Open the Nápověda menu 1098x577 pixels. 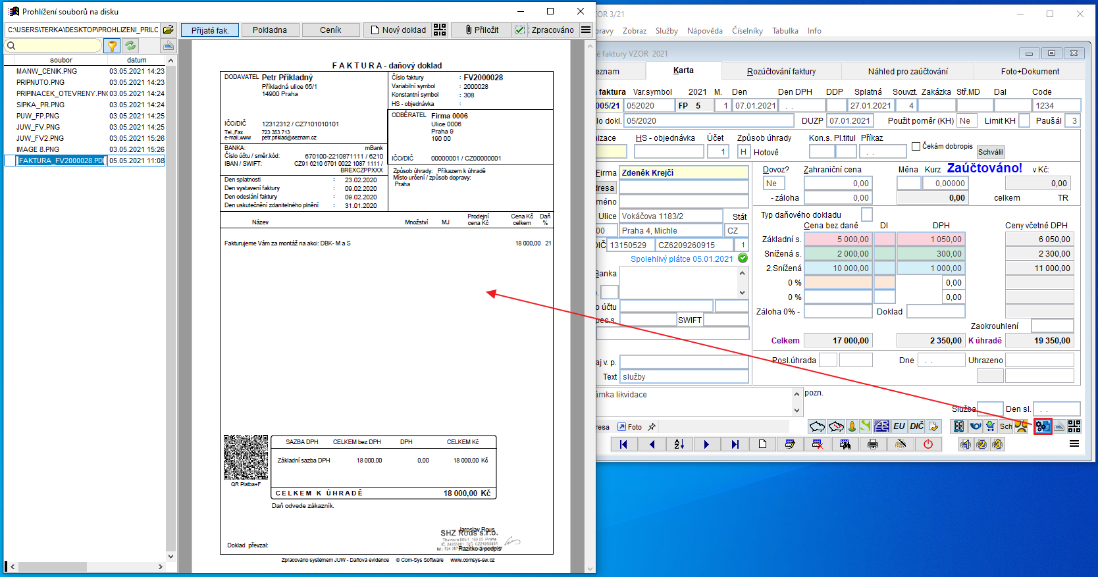(705, 31)
